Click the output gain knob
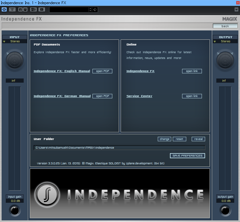240x222 pixels. click(225, 211)
